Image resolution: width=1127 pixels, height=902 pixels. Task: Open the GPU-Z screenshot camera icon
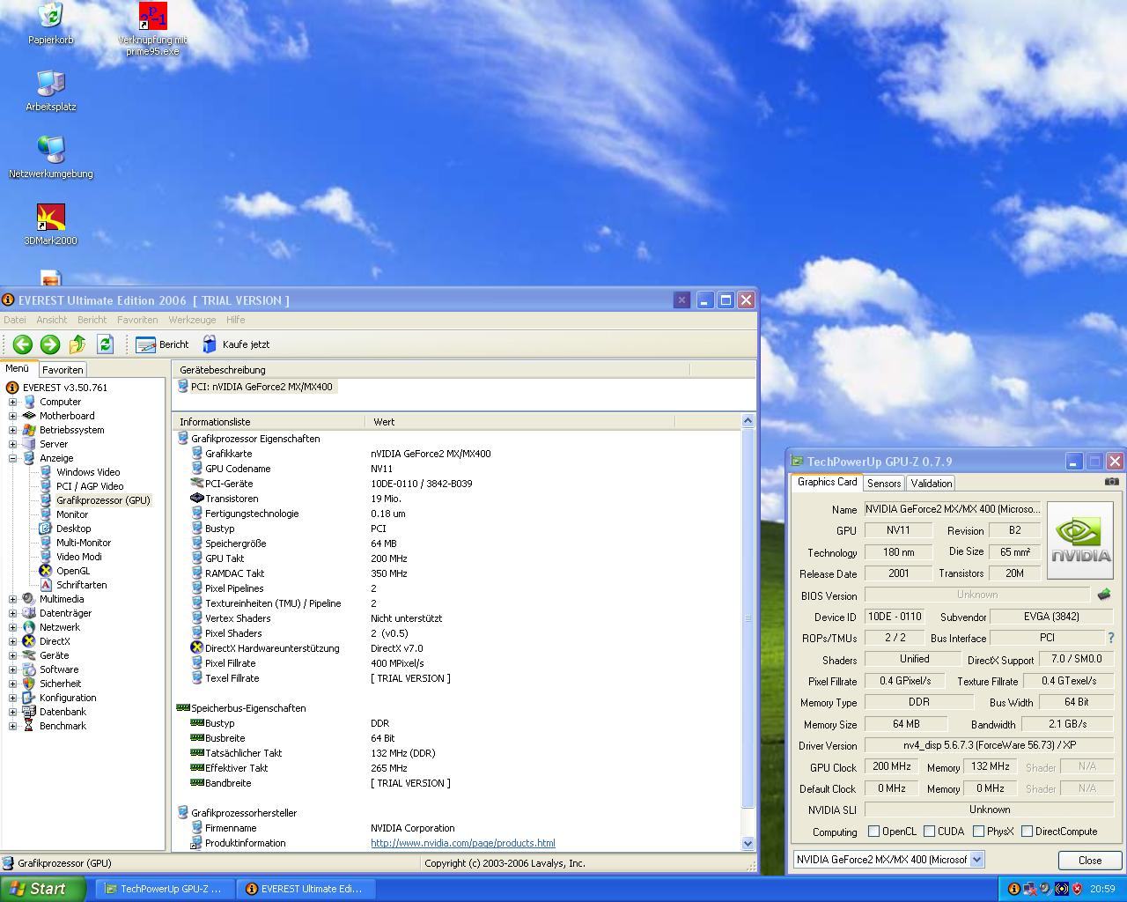(x=1112, y=482)
